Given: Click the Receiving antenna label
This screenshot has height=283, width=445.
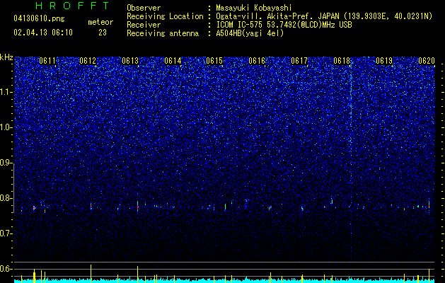Looking at the screenshot, I should (163, 33).
